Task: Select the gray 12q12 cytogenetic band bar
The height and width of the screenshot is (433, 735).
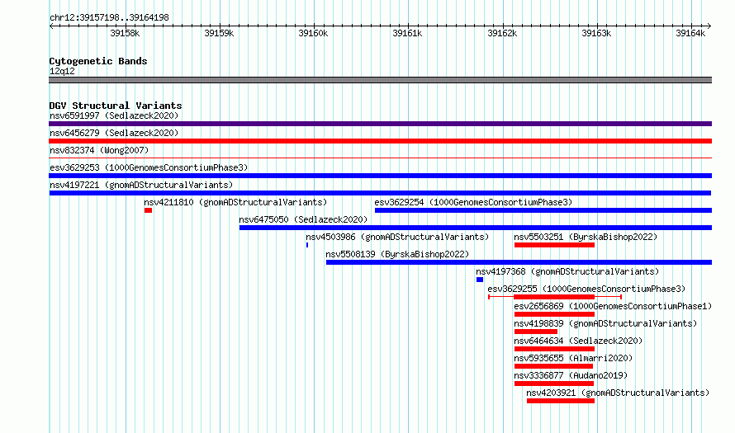Action: (380, 80)
